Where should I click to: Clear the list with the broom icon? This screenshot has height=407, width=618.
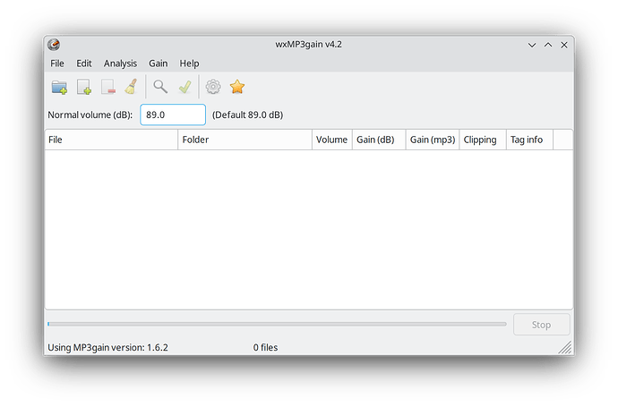[x=132, y=87]
